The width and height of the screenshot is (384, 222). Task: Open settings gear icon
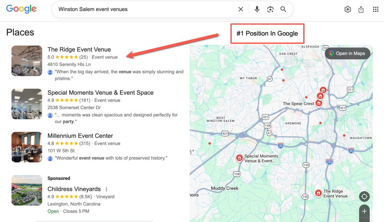coord(348,9)
